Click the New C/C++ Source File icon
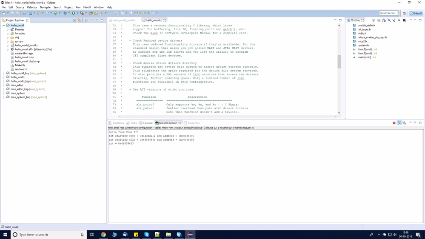Image resolution: width=425 pixels, height=239 pixels. 47,13
